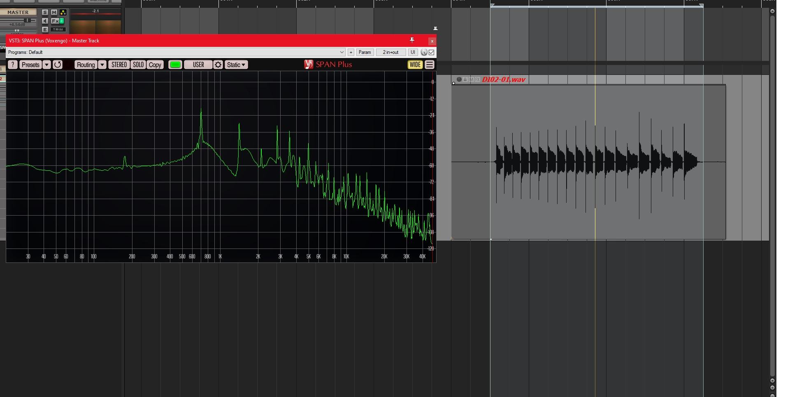Image resolution: width=790 pixels, height=397 pixels.
Task: Click the D102-01.wav item volume knob
Action: pyautogui.click(x=459, y=79)
